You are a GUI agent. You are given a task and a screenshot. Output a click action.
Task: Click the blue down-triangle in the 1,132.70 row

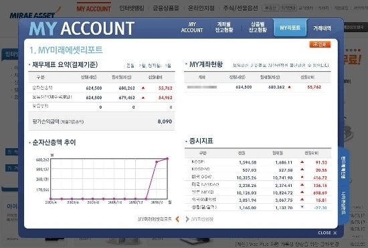click(x=302, y=207)
